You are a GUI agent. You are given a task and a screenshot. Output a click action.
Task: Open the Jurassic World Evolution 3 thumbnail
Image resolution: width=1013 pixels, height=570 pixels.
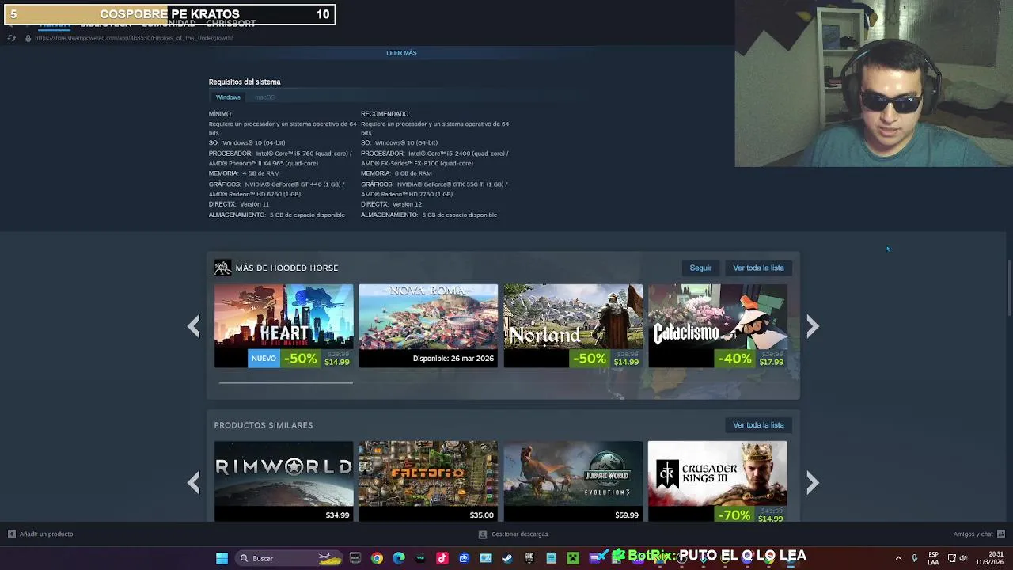pos(573,473)
